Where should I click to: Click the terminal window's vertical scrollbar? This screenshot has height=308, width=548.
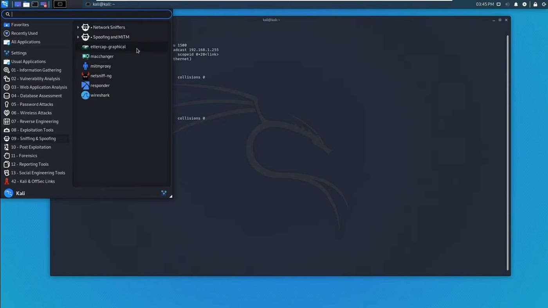click(x=508, y=153)
